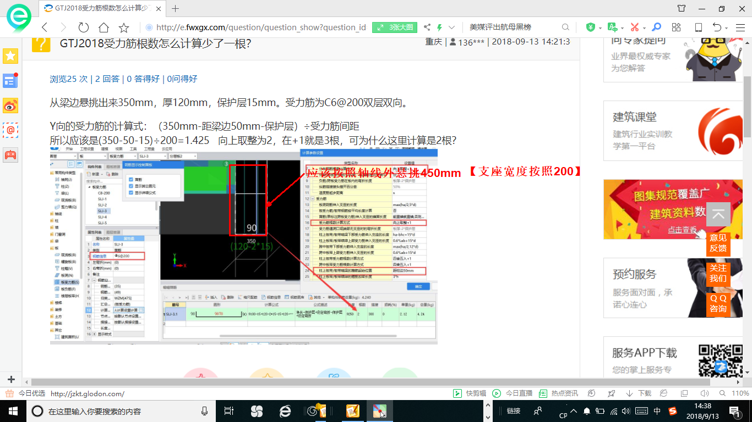The width and height of the screenshot is (752, 422).
Task: Bookmark this page with the star
Action: (x=124, y=27)
